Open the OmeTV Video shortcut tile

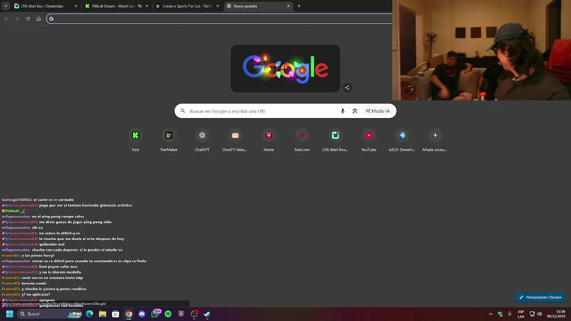235,140
